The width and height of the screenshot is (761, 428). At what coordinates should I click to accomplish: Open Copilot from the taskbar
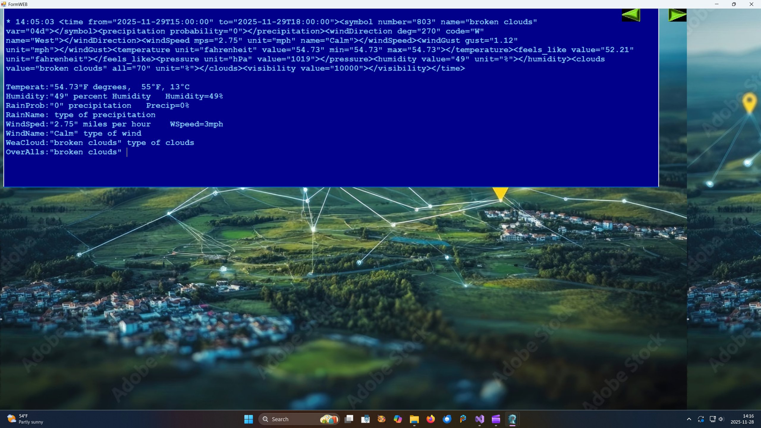tap(398, 419)
